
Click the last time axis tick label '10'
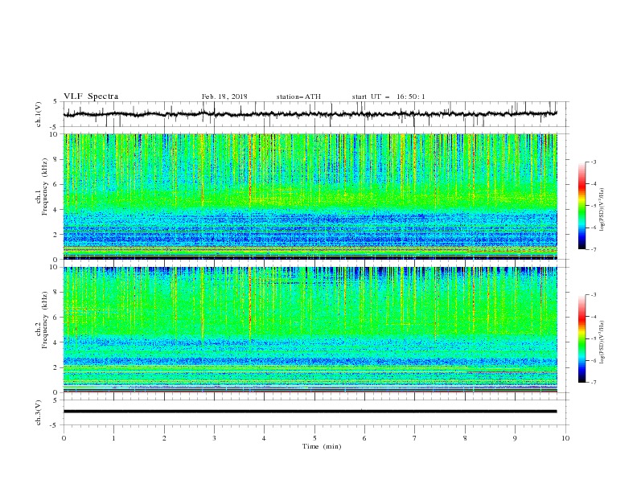tap(565, 438)
